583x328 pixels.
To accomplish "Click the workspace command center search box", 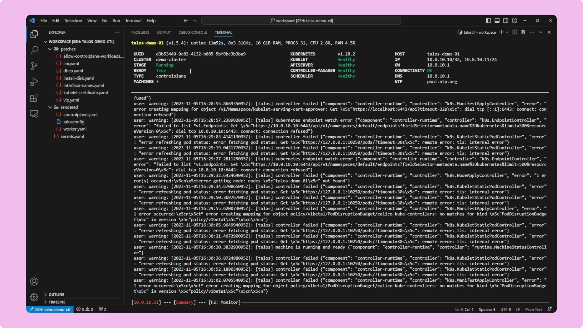I will tap(301, 21).
